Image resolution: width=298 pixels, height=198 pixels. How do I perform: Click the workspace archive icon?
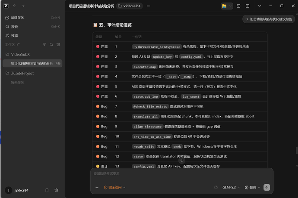coord(58,44)
